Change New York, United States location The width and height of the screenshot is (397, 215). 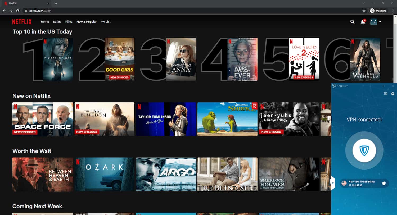coord(364,184)
